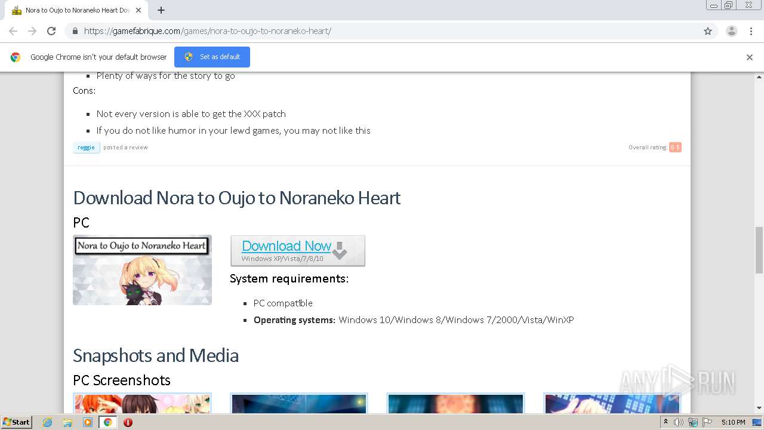Select 'Plenty of ways for the story' item

click(166, 76)
